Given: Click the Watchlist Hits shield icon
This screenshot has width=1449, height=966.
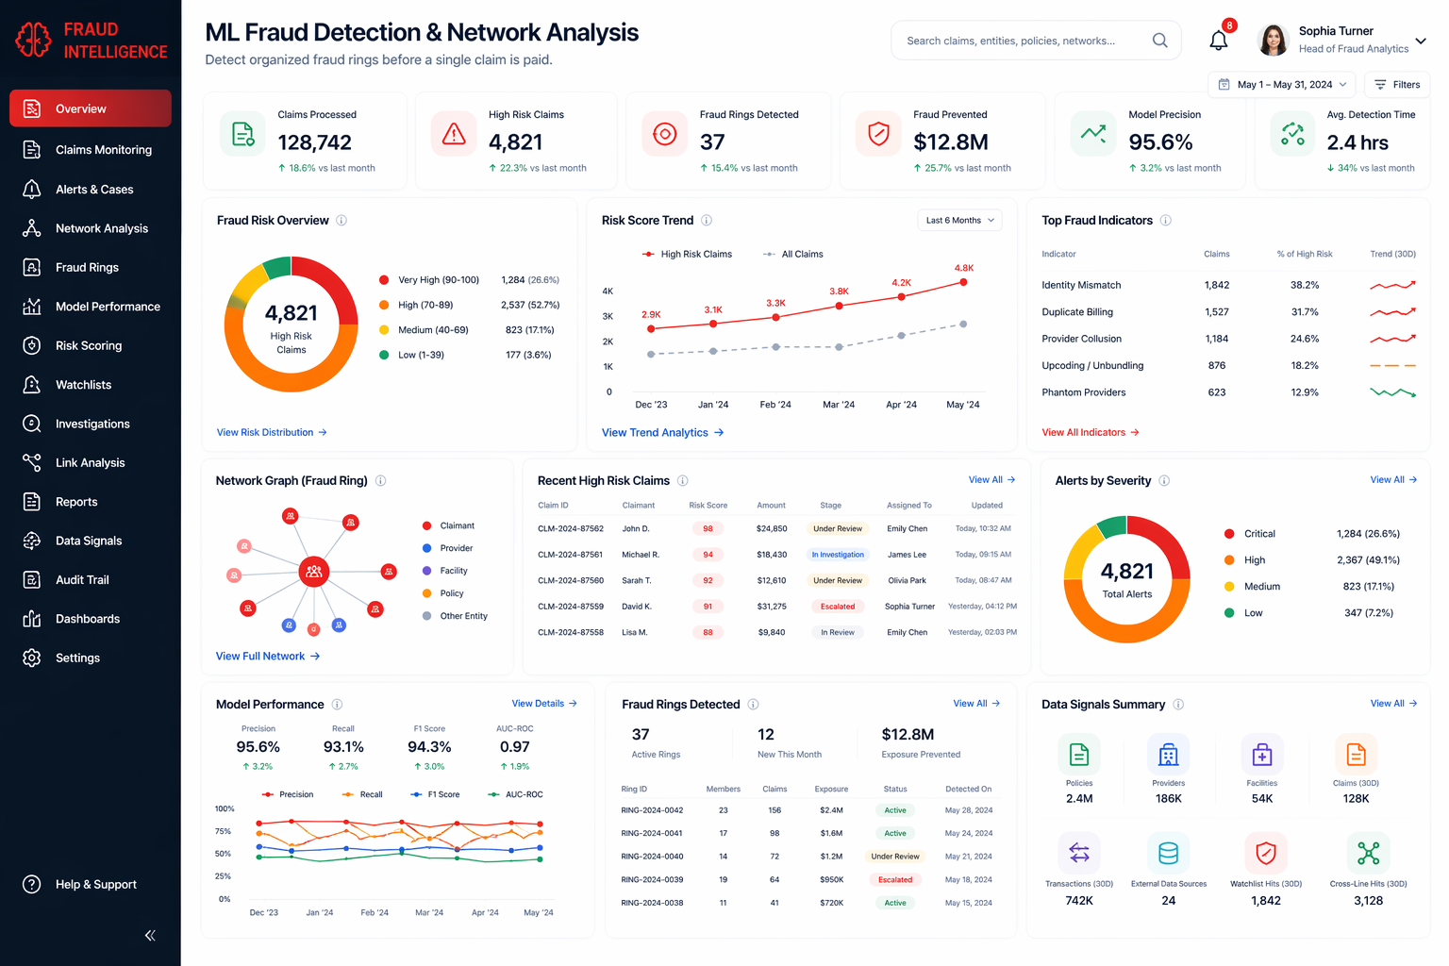Looking at the screenshot, I should [x=1266, y=854].
